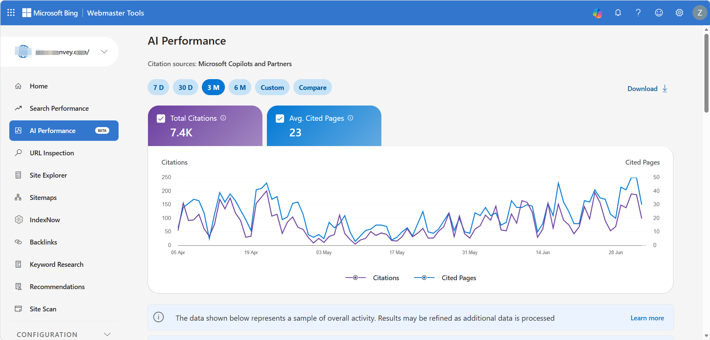Open the Z account avatar
Viewport: 710px width, 340px height.
point(700,13)
